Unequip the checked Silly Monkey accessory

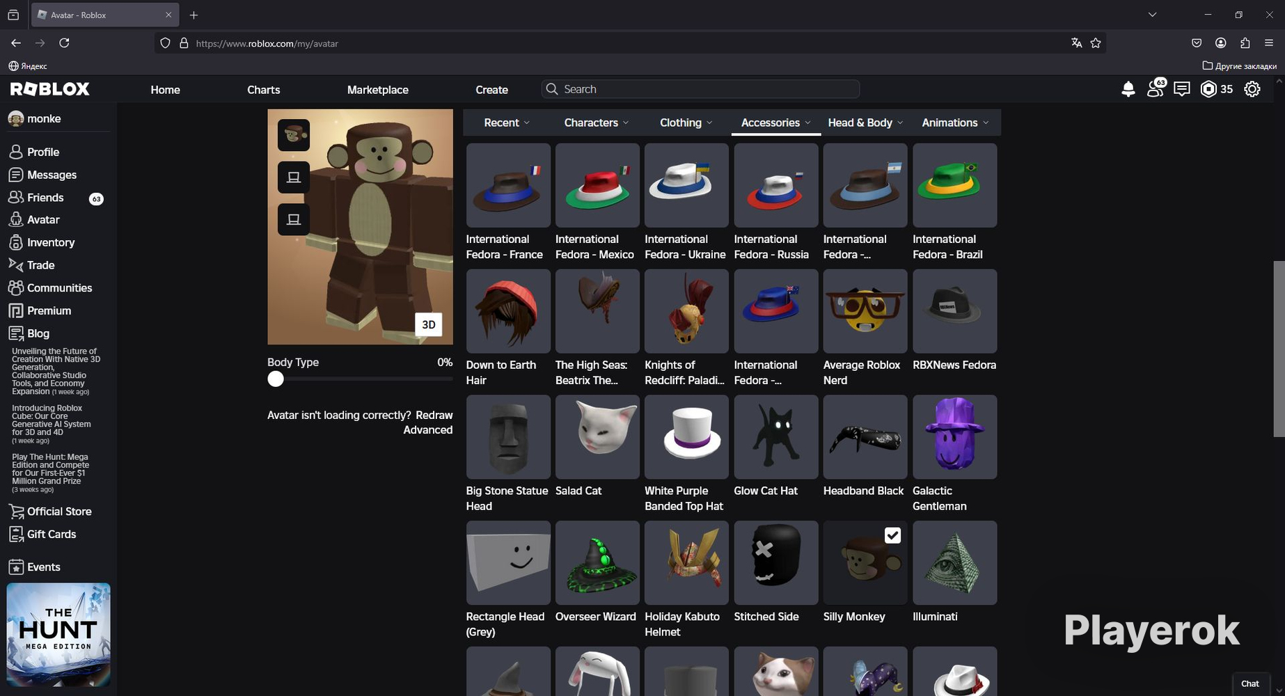tap(865, 562)
